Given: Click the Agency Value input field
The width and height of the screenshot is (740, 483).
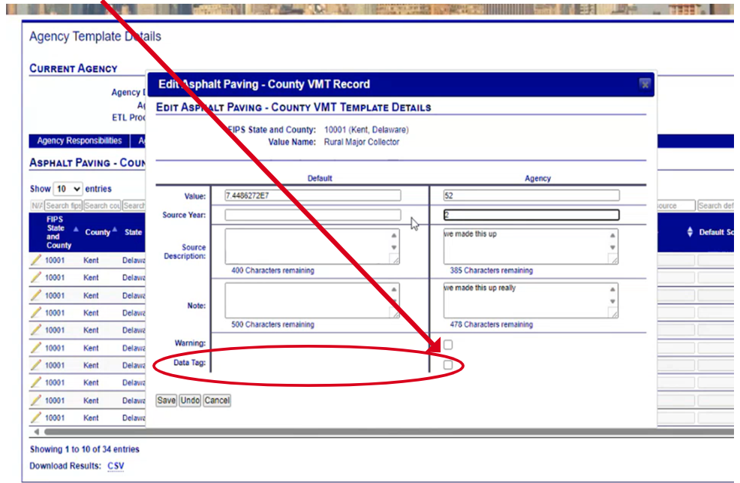Looking at the screenshot, I should 531,195.
